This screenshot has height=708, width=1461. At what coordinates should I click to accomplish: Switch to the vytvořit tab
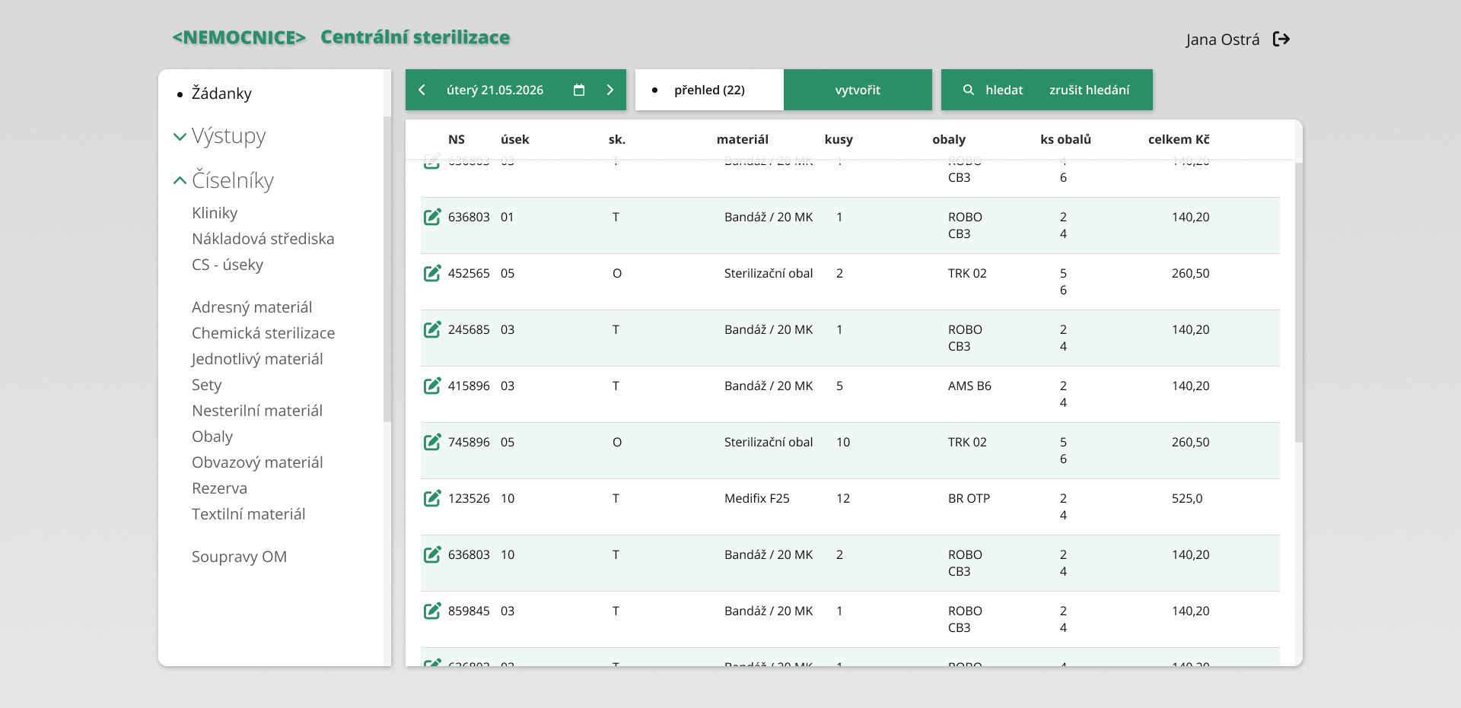[858, 90]
